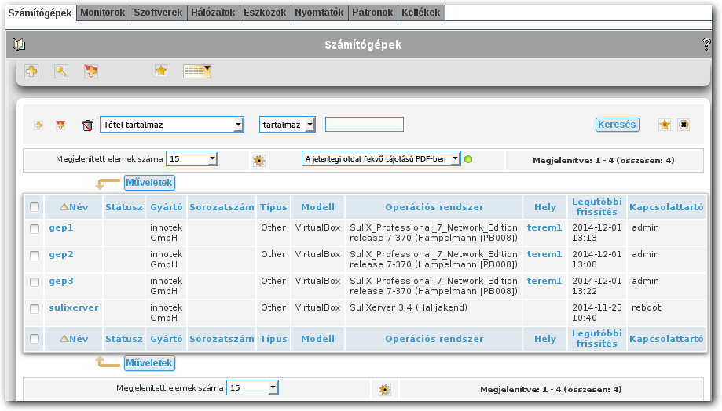Switch to the Monitorok tab
Image resolution: width=722 pixels, height=411 pixels.
click(x=103, y=13)
